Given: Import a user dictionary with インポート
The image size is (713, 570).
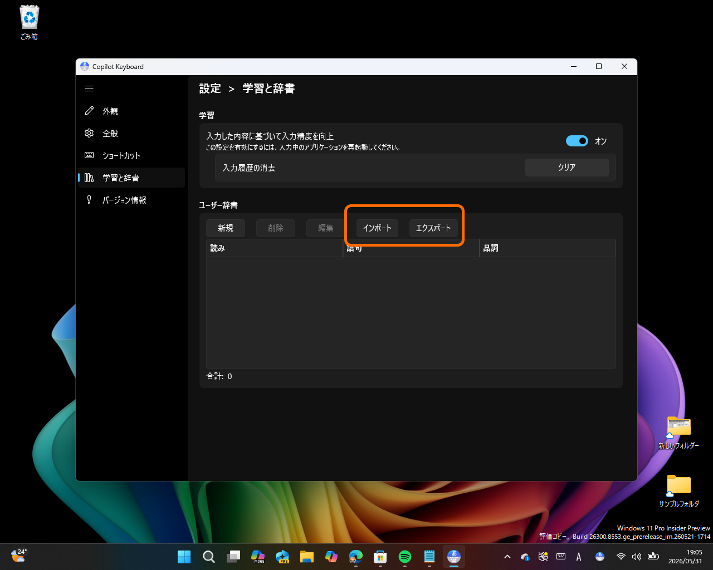Looking at the screenshot, I should click(x=377, y=228).
